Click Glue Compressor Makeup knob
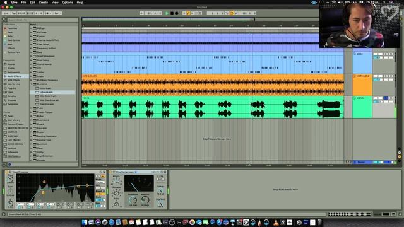 click(145, 200)
